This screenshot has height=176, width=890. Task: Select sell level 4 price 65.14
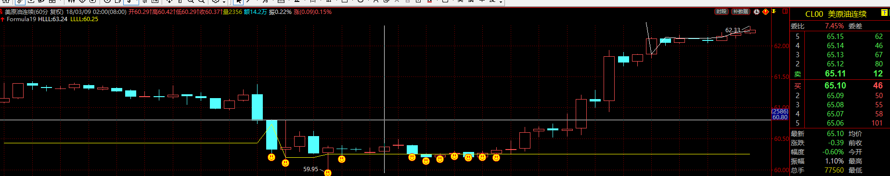click(x=835, y=46)
